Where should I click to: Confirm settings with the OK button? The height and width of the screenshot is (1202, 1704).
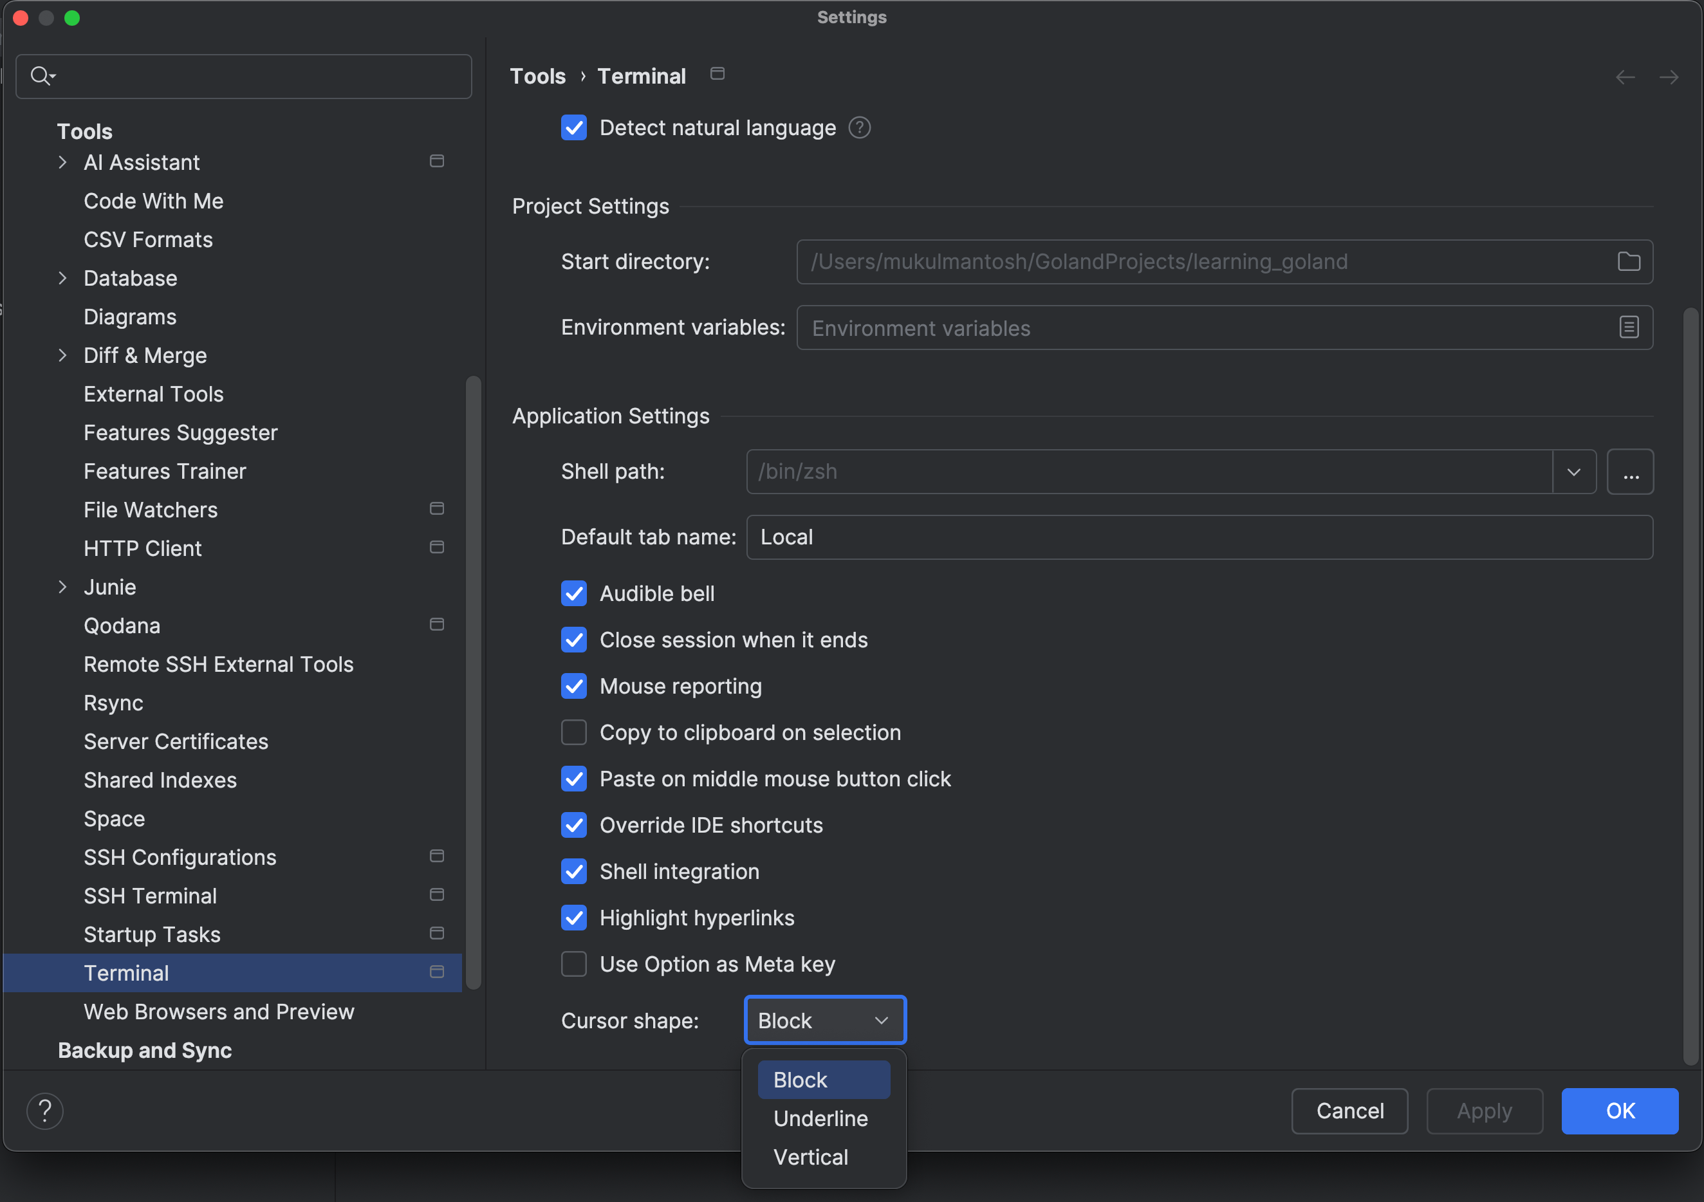(x=1620, y=1111)
